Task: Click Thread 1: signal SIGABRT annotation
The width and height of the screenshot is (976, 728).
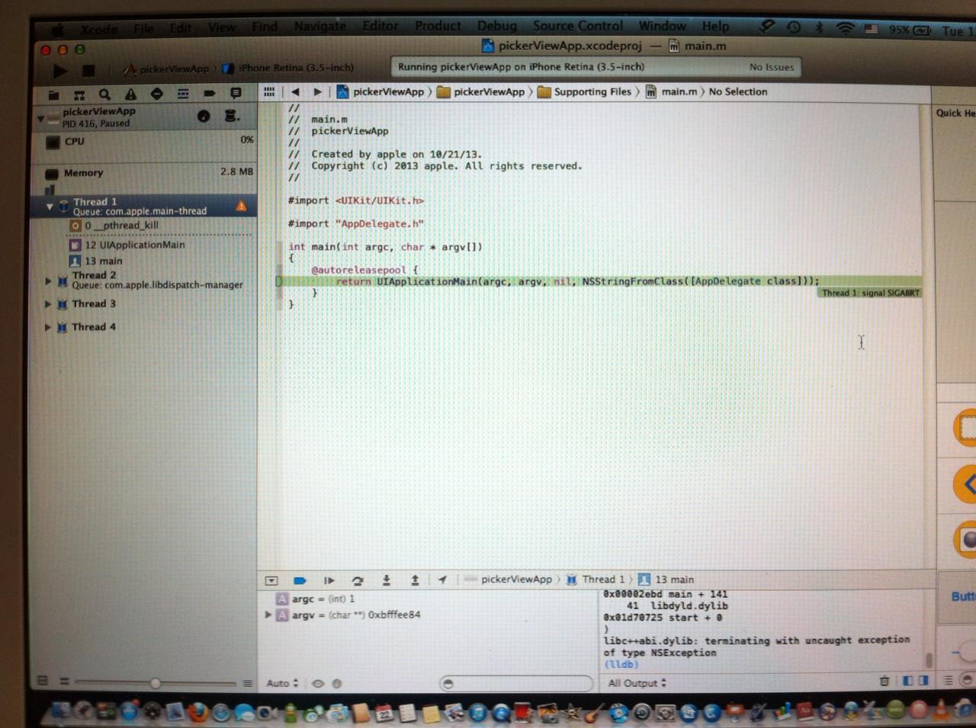Action: coord(870,292)
